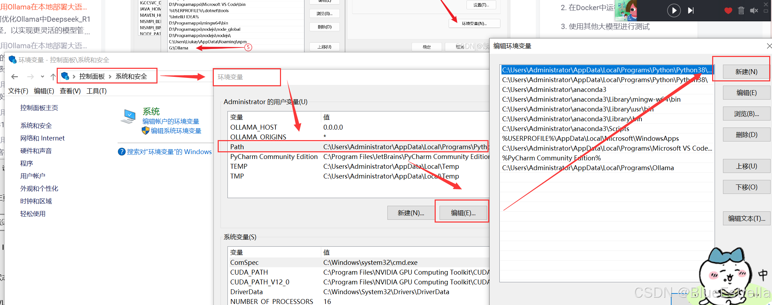This screenshot has height=305, width=772.
Task: Select the TEMP user variable row
Action: (x=358, y=166)
